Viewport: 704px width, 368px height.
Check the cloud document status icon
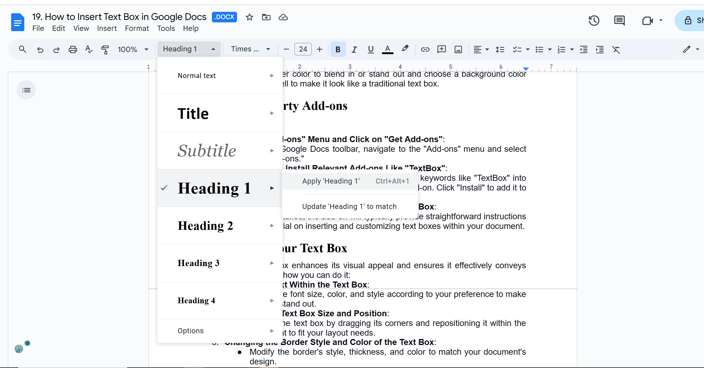[x=283, y=17]
